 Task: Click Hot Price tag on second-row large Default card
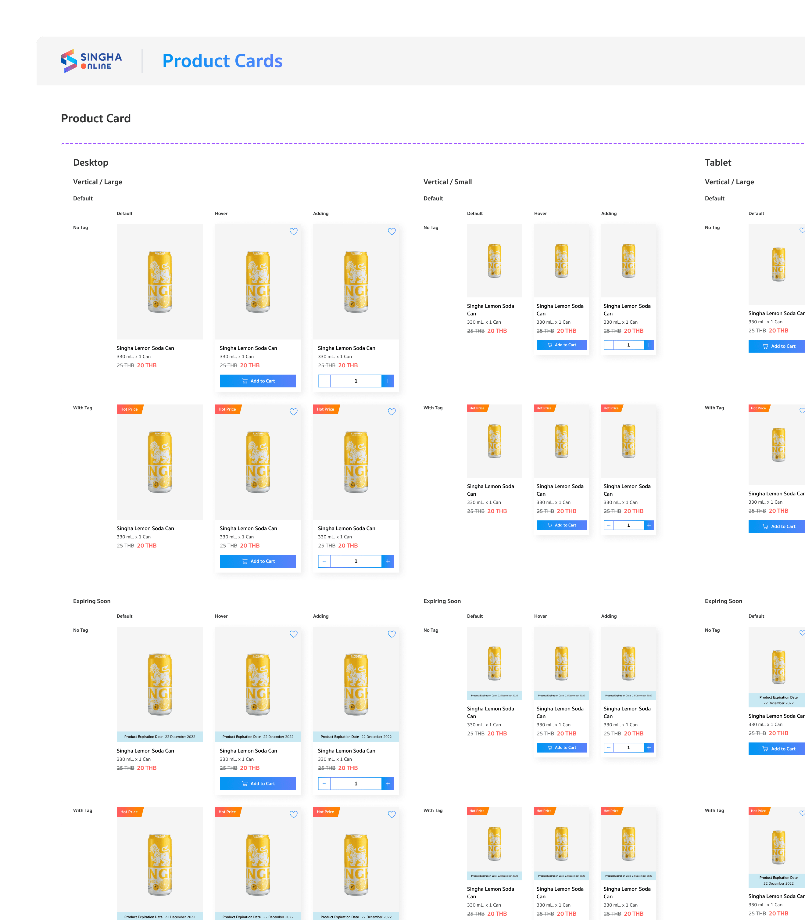tap(129, 409)
